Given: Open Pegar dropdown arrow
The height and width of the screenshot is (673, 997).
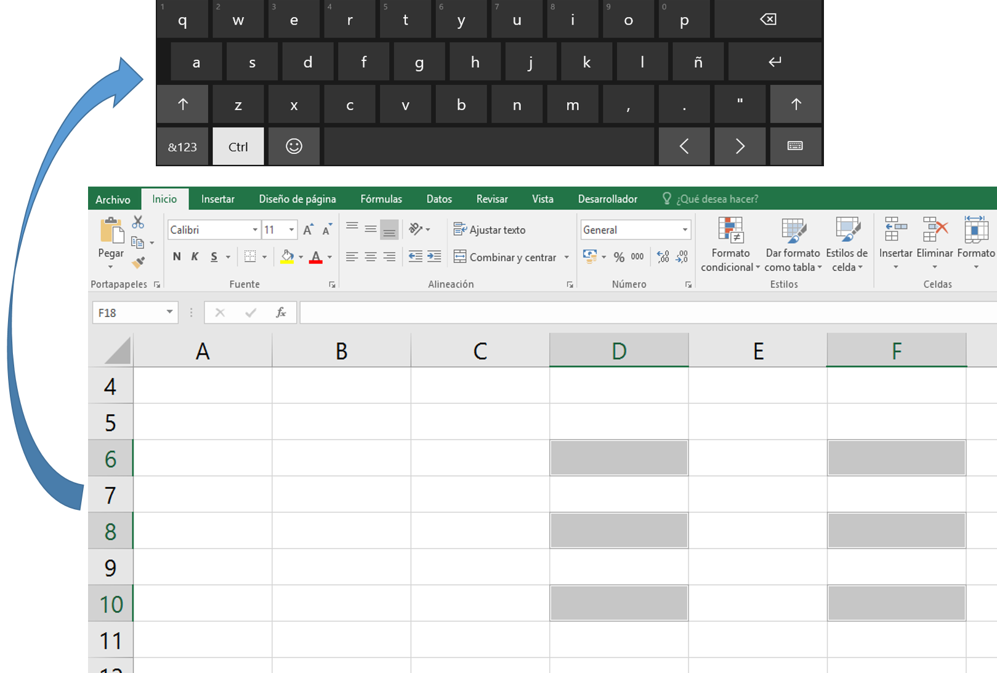Looking at the screenshot, I should coord(111,267).
